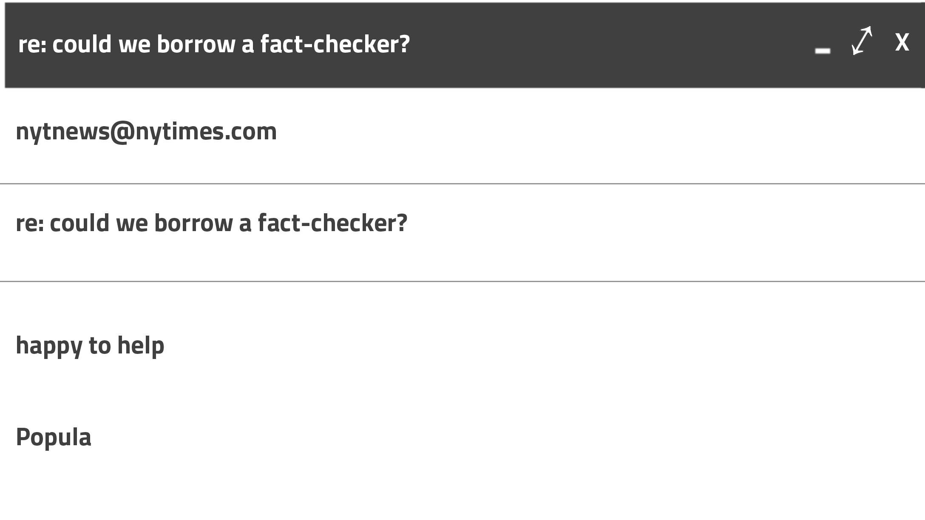Click the word "fact-checker?" in header title

point(335,44)
